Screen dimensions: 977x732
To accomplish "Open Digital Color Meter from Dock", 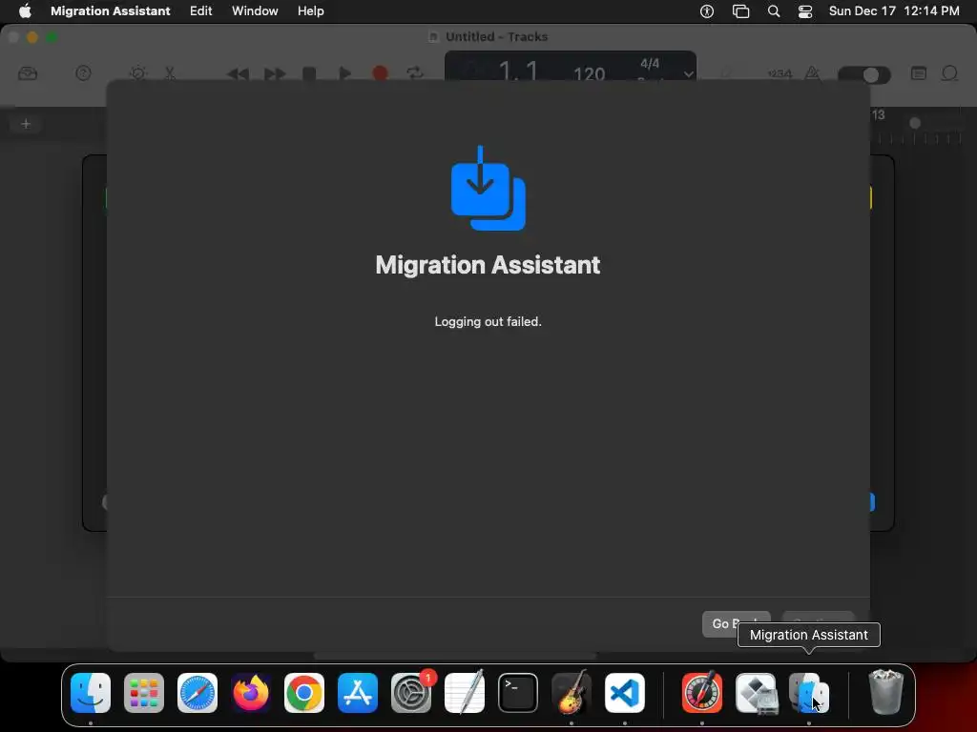I will pos(702,693).
